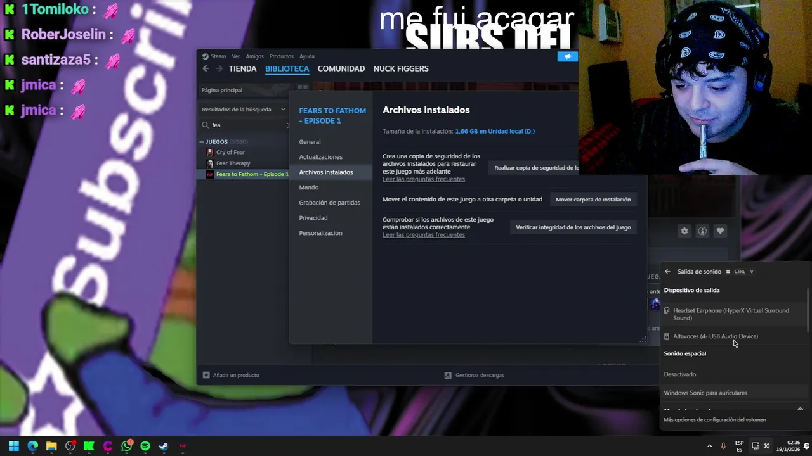Open the Ver menu

pos(236,56)
